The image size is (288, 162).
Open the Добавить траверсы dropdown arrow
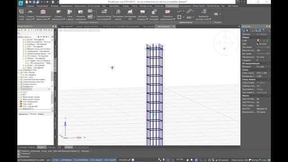pyautogui.click(x=147, y=19)
